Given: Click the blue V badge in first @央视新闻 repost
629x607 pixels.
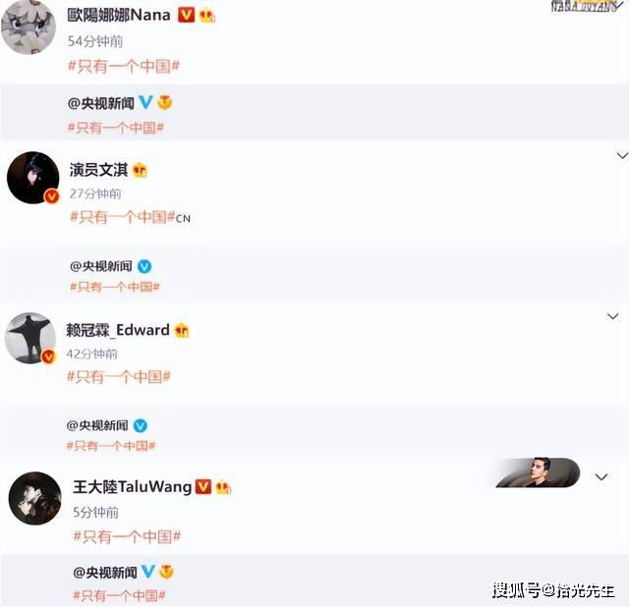Looking at the screenshot, I should pyautogui.click(x=145, y=102).
